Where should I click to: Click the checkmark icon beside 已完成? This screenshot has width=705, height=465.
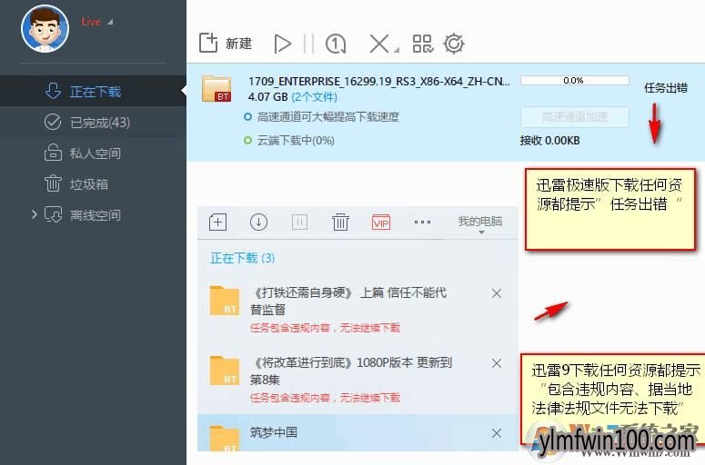click(x=53, y=122)
